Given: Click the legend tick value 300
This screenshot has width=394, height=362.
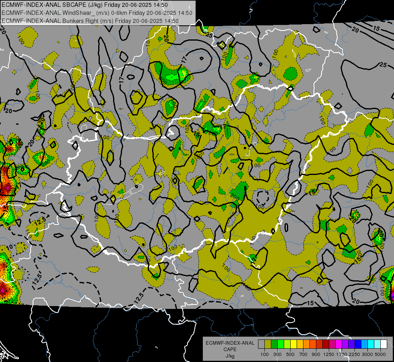Looking at the screenshot, I should click(277, 354).
